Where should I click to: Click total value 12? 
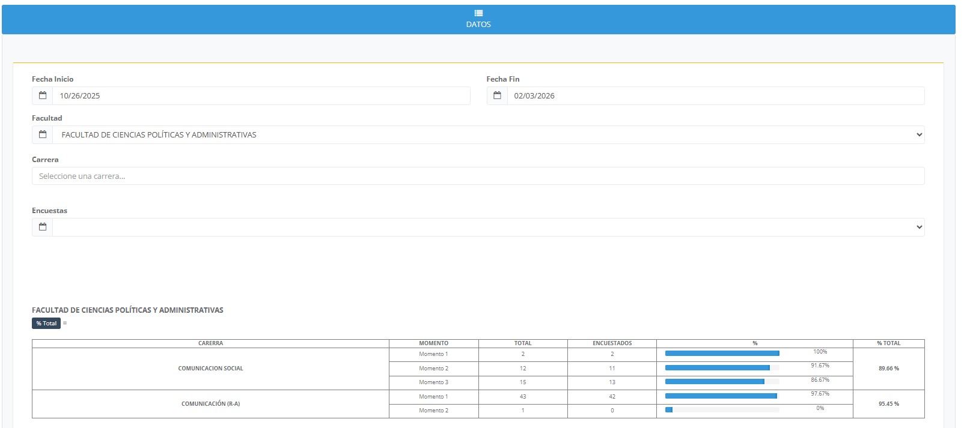pyautogui.click(x=523, y=369)
